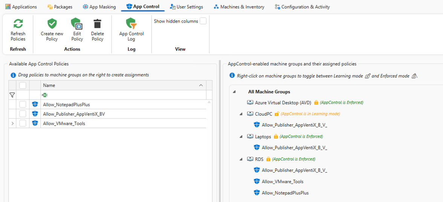Collapse the RDS machine group

(241, 159)
